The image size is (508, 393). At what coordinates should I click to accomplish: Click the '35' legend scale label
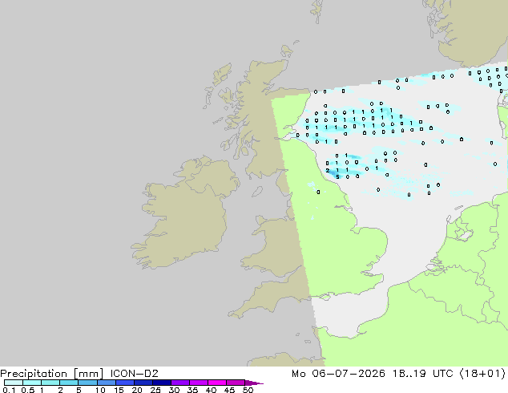click(x=192, y=390)
